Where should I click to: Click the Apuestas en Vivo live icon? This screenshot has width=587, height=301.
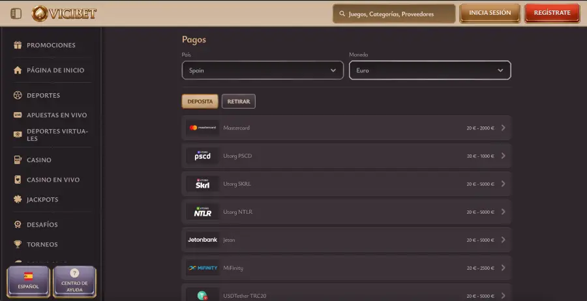[x=18, y=115]
